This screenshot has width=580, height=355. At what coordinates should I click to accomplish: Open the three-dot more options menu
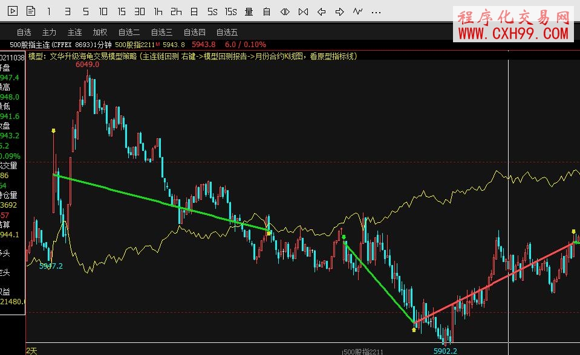pyautogui.click(x=376, y=11)
